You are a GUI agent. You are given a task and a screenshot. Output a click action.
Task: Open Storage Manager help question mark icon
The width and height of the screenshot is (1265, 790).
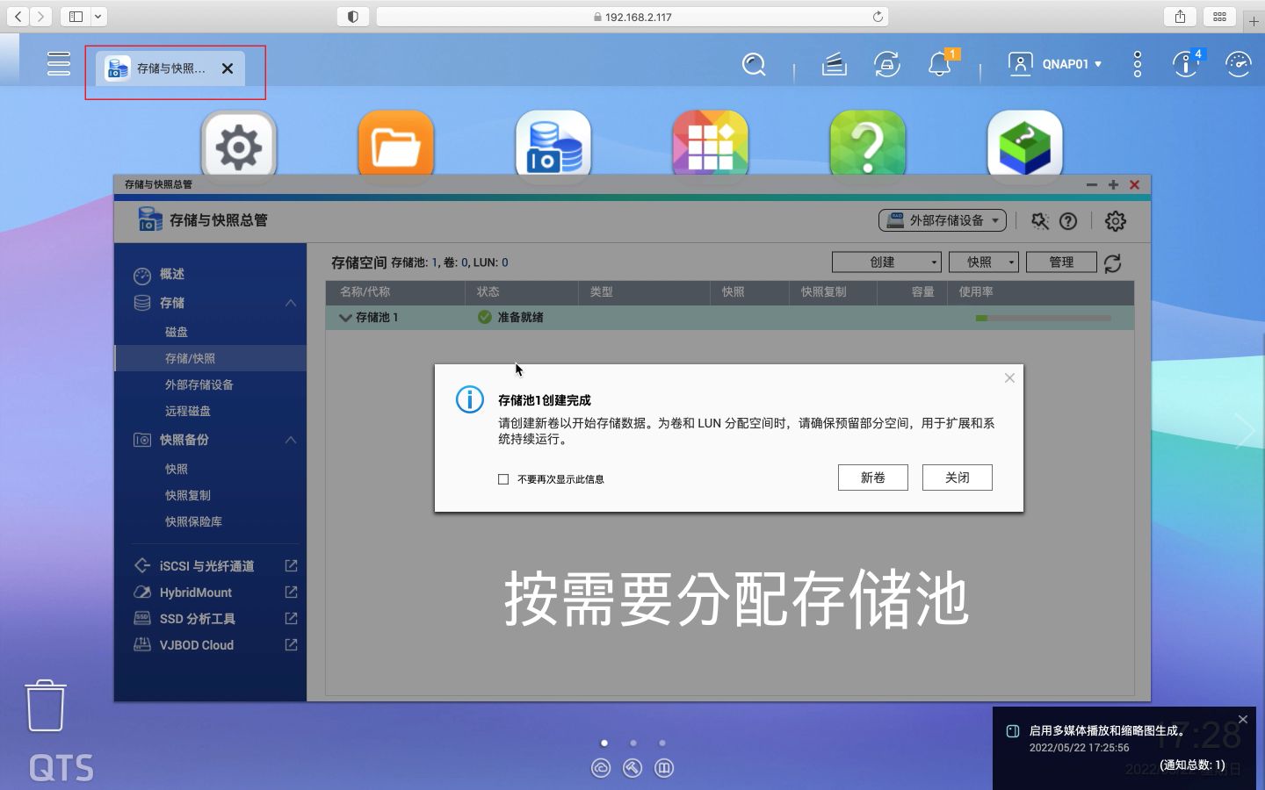tap(1068, 221)
